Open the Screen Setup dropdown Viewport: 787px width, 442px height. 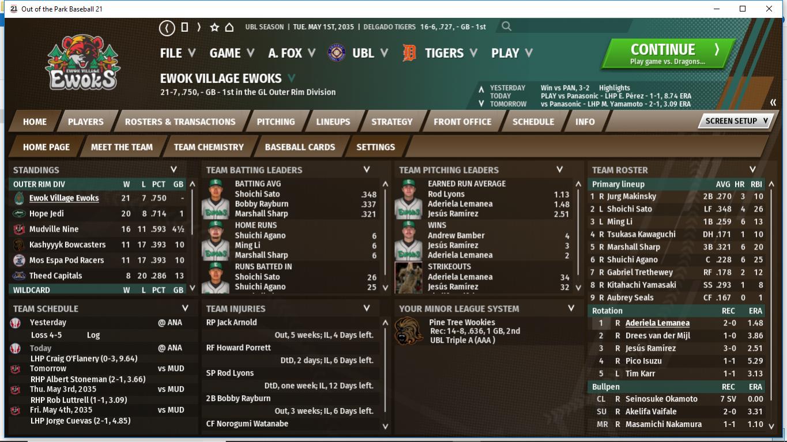[736, 121]
